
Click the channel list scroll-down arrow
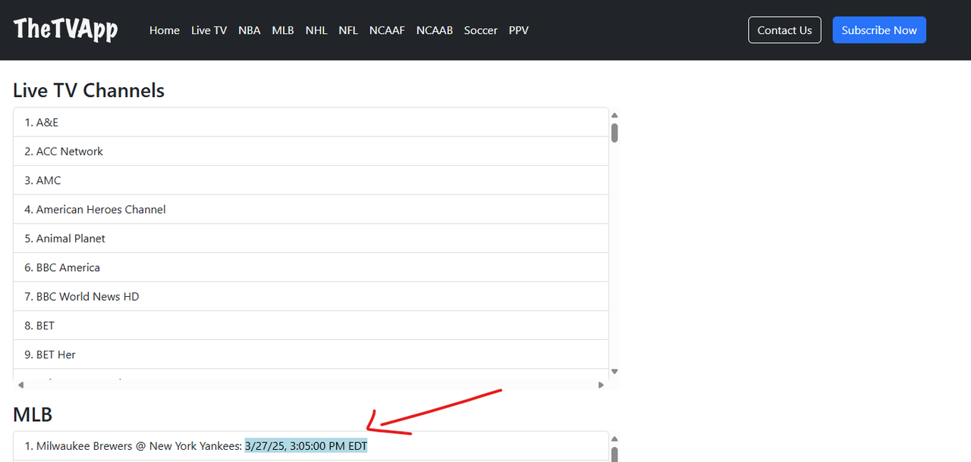(x=614, y=371)
